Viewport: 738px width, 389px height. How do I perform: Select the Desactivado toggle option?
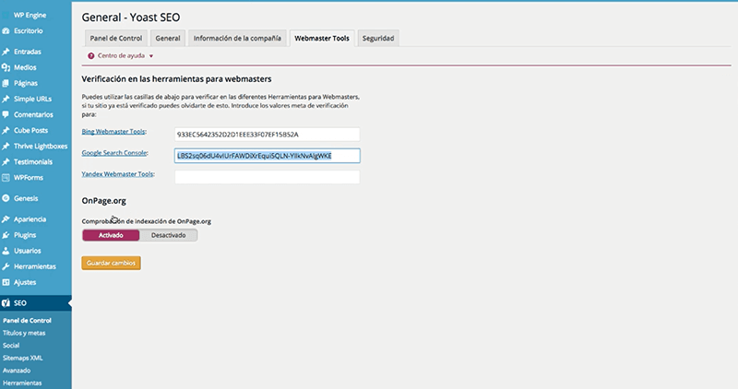169,235
